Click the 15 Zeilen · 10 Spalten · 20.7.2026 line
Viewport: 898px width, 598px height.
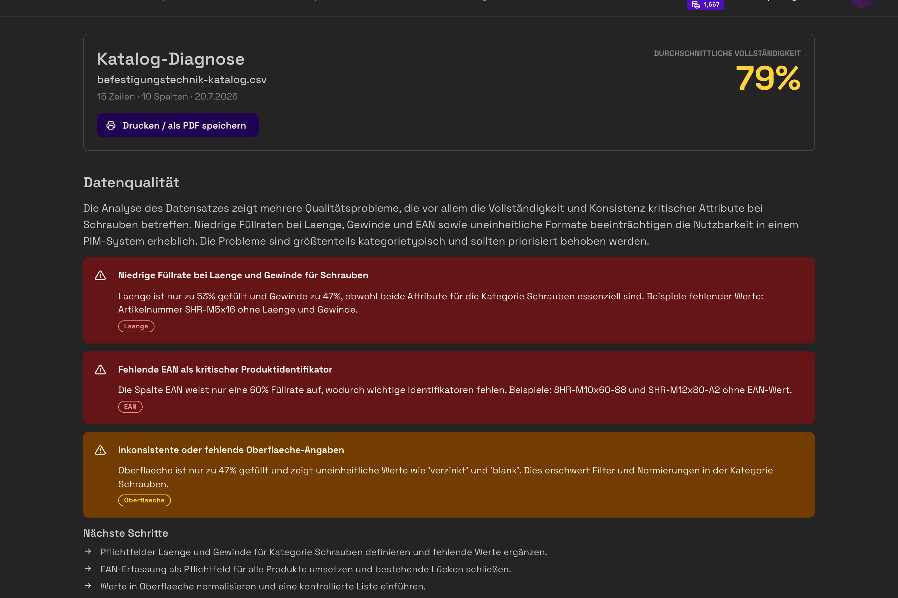[167, 97]
